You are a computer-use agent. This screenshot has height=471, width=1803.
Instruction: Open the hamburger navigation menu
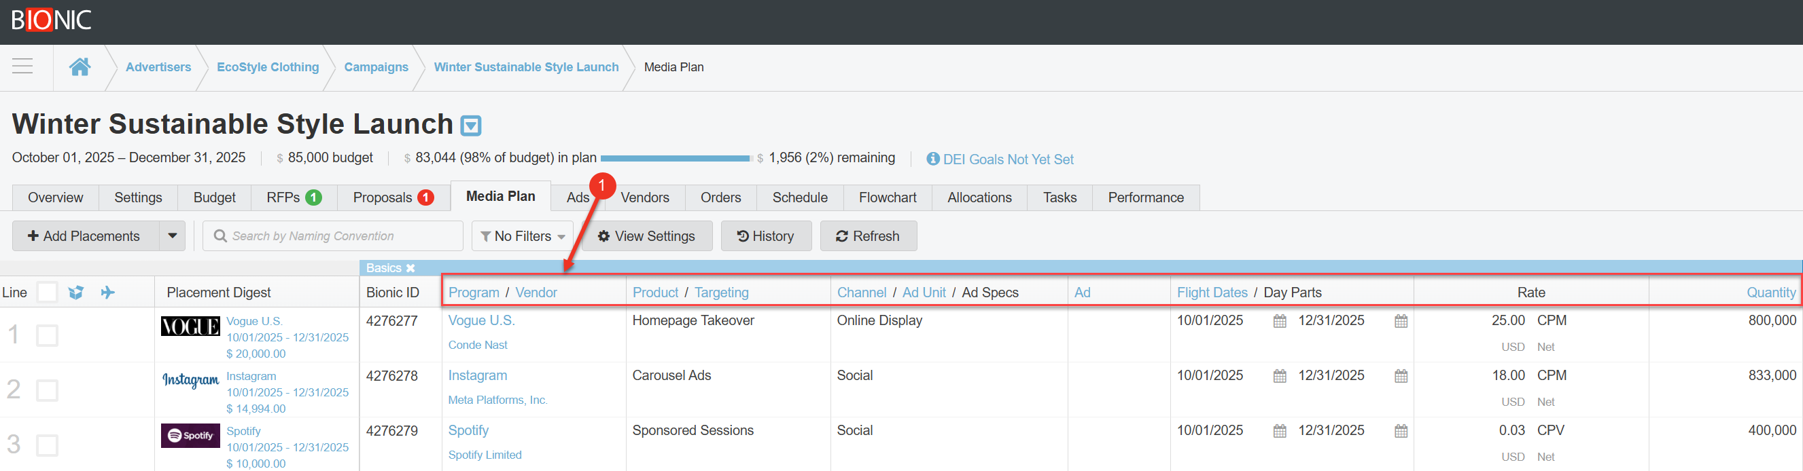[x=22, y=67]
